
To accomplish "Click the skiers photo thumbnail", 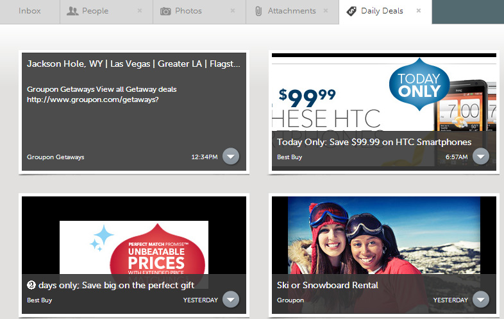I will pos(383,237).
